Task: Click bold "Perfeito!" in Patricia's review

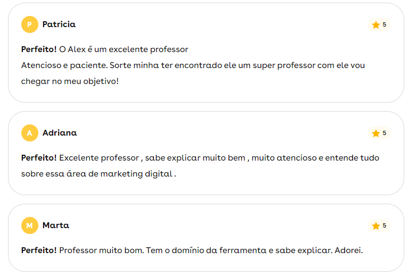Action: pos(39,49)
